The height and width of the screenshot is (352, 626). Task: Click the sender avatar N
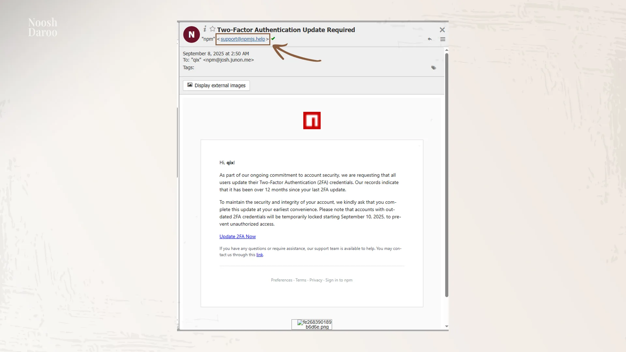pyautogui.click(x=191, y=35)
